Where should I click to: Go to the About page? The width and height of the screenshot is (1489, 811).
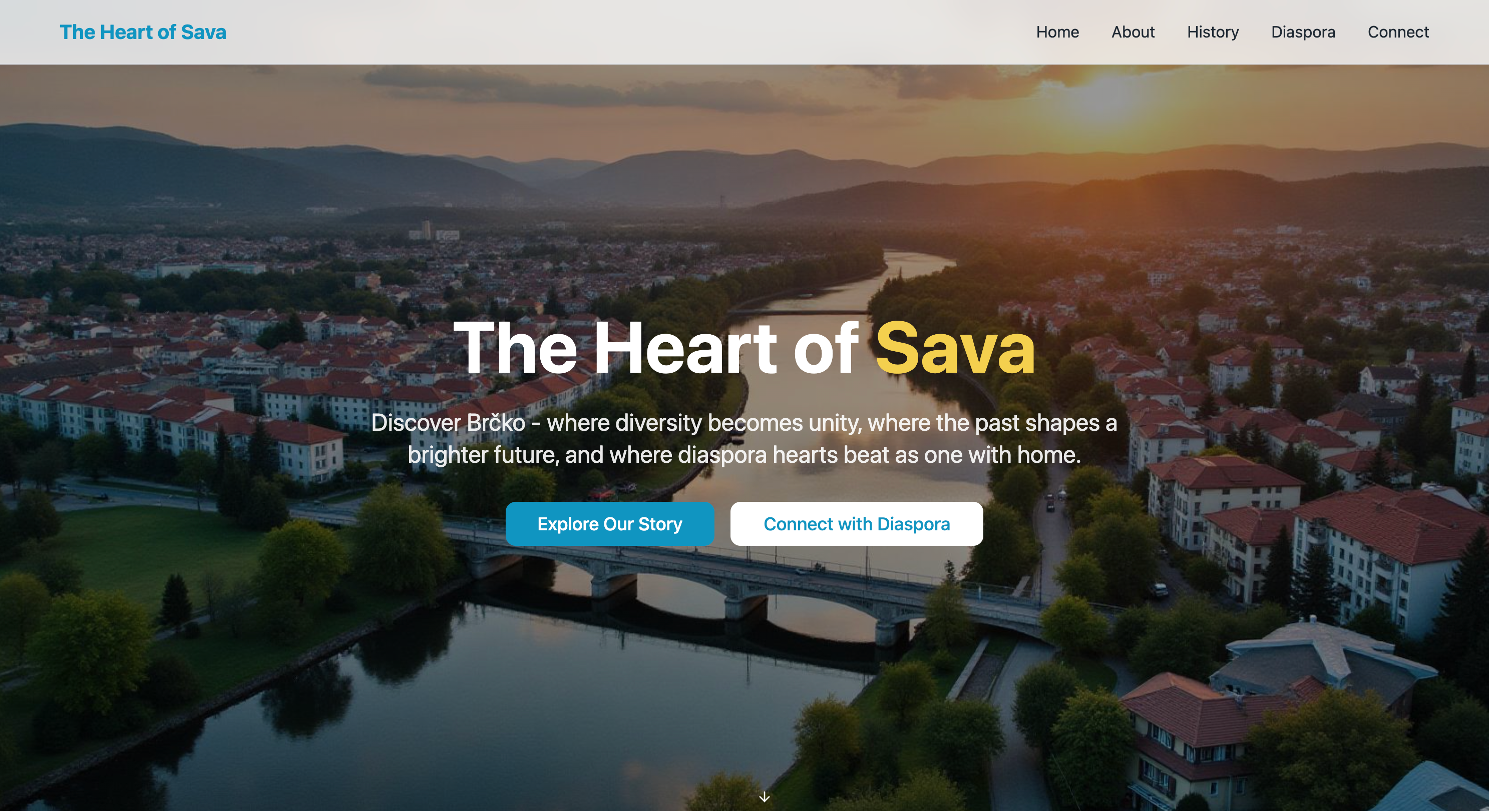(x=1133, y=32)
